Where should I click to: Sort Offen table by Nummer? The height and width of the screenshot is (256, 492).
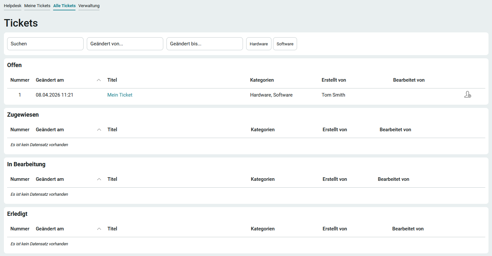pyautogui.click(x=20, y=80)
